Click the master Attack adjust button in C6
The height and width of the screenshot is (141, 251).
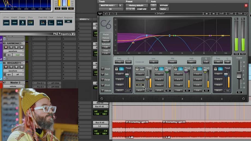(103, 85)
